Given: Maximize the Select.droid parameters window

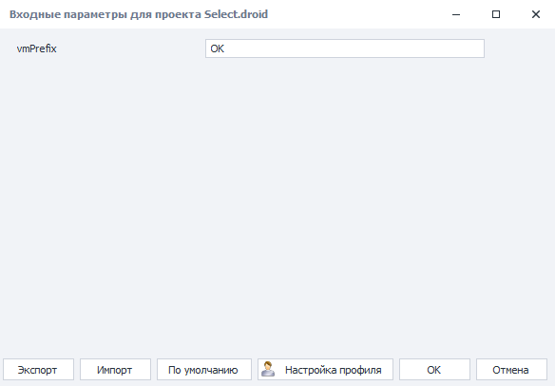Looking at the screenshot, I should pyautogui.click(x=496, y=14).
